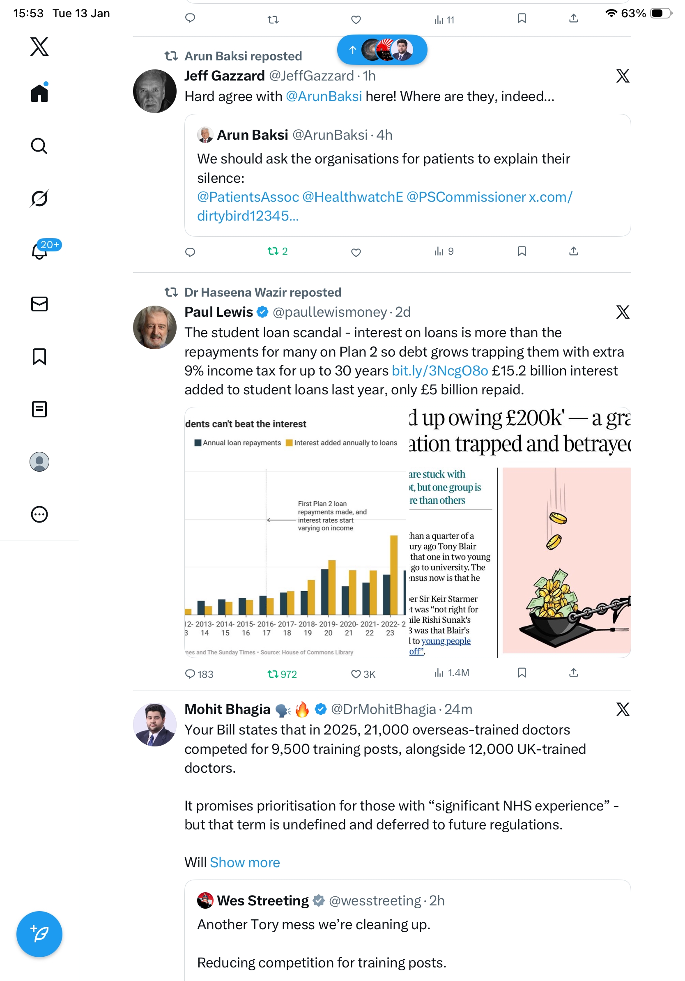Open Lists icon in sidebar

pyautogui.click(x=39, y=409)
